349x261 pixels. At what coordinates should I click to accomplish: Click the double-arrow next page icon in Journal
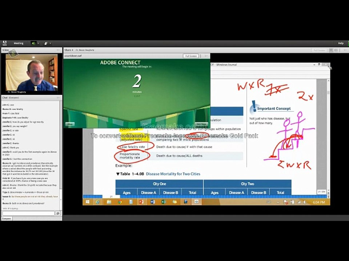click(328, 196)
